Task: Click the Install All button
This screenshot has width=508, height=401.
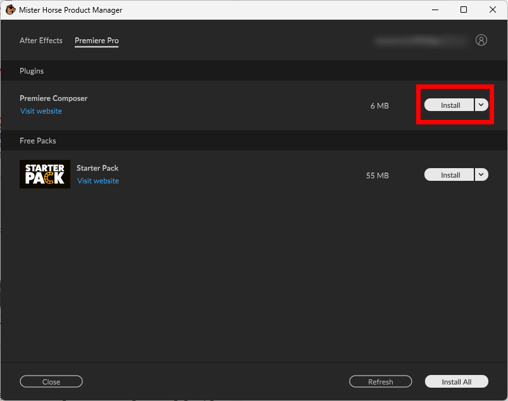Action: pyautogui.click(x=457, y=382)
